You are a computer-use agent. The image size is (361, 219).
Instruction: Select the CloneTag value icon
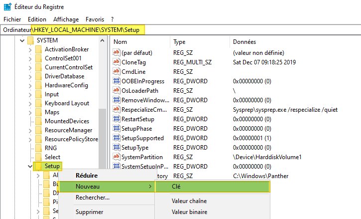[116, 62]
